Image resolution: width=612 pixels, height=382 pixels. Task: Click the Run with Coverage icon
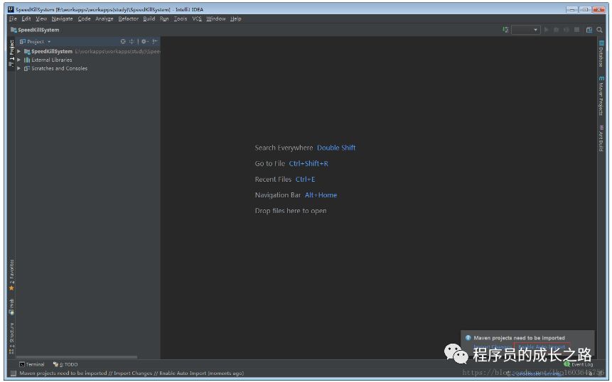pyautogui.click(x=567, y=30)
